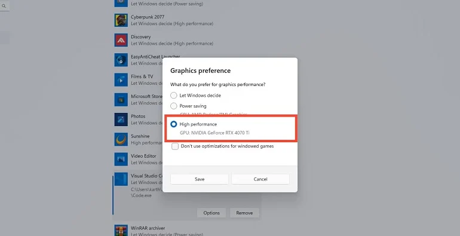Select the Cyberpunk 2077 entry text

point(148,17)
